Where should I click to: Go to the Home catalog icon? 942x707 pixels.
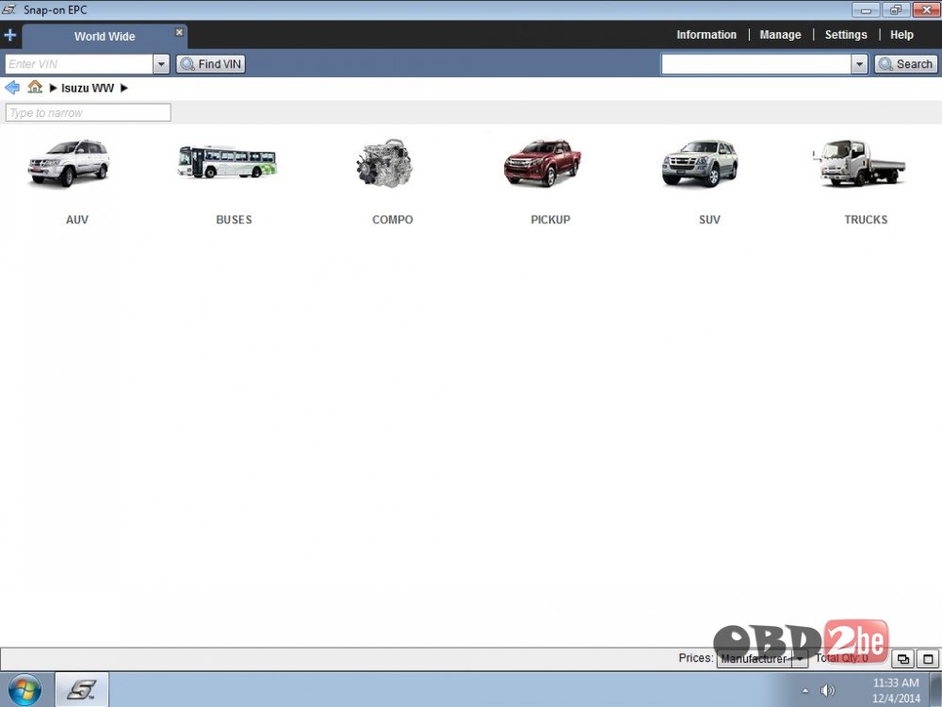tap(35, 87)
